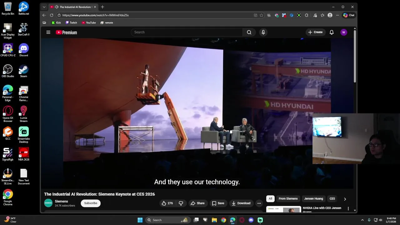The height and width of the screenshot is (225, 400).
Task: Toggle the Copilot Chat sidebar button
Action: coord(349,15)
